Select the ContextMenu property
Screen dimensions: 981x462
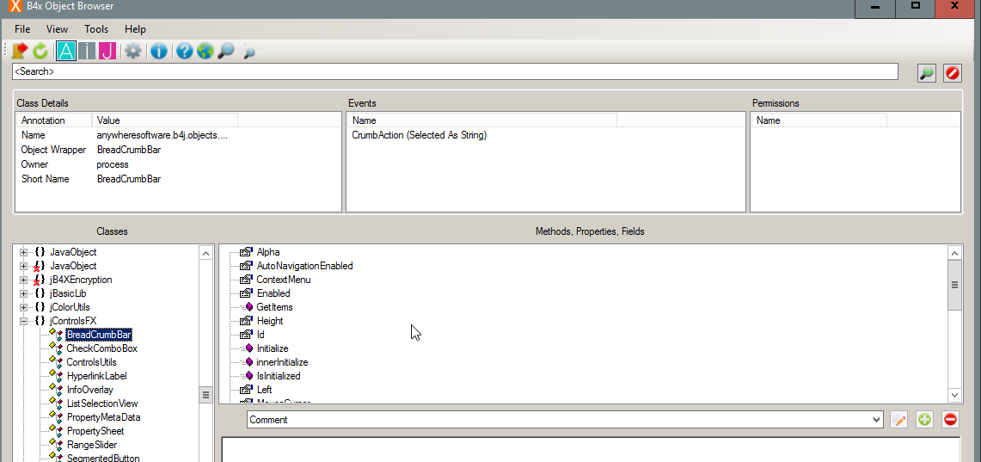coord(284,280)
